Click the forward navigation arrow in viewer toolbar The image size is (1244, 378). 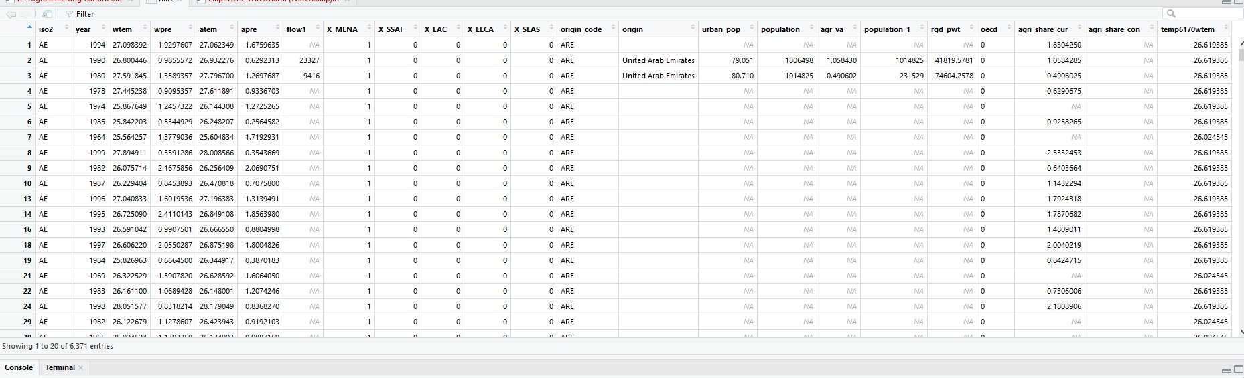[x=25, y=14]
